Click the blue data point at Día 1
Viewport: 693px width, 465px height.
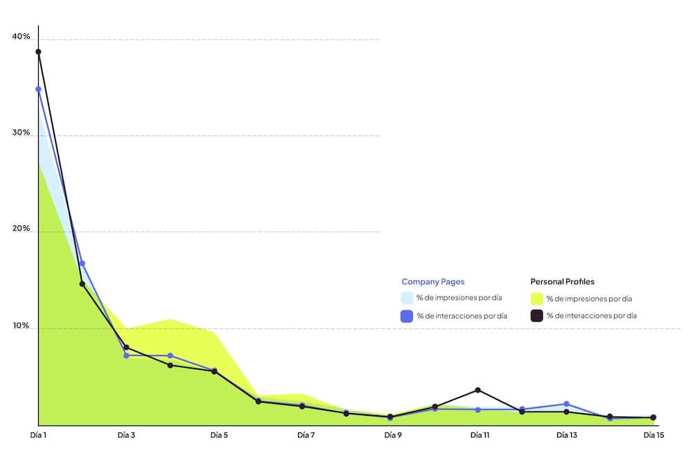(38, 89)
